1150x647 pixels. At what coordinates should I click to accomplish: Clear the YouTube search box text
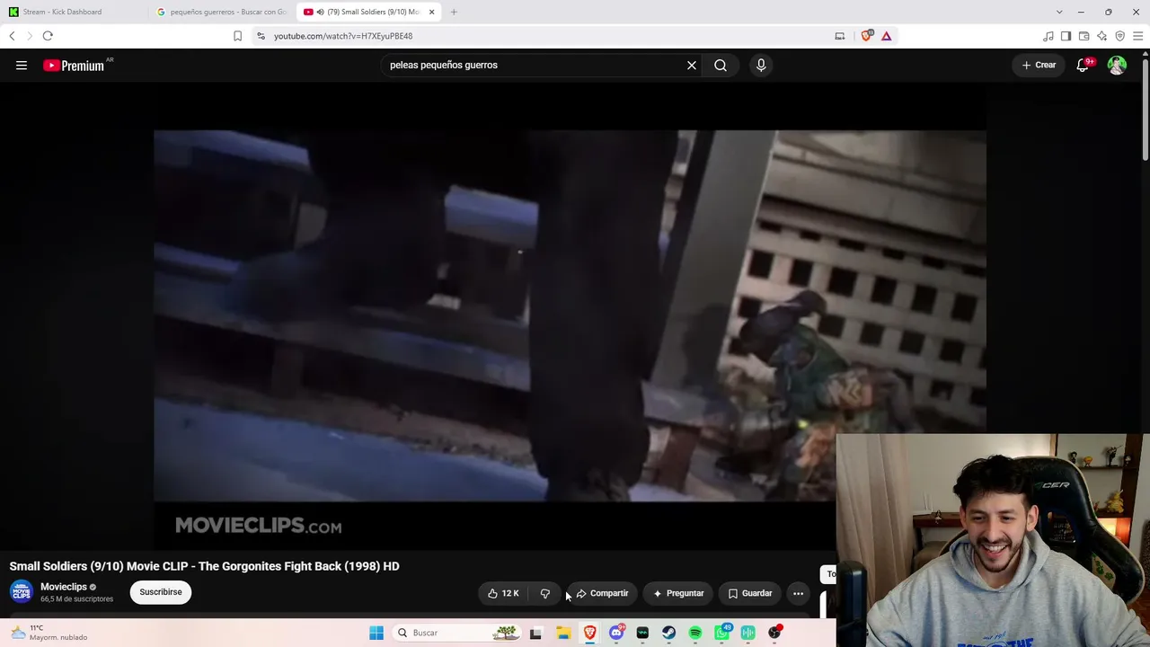[692, 65]
